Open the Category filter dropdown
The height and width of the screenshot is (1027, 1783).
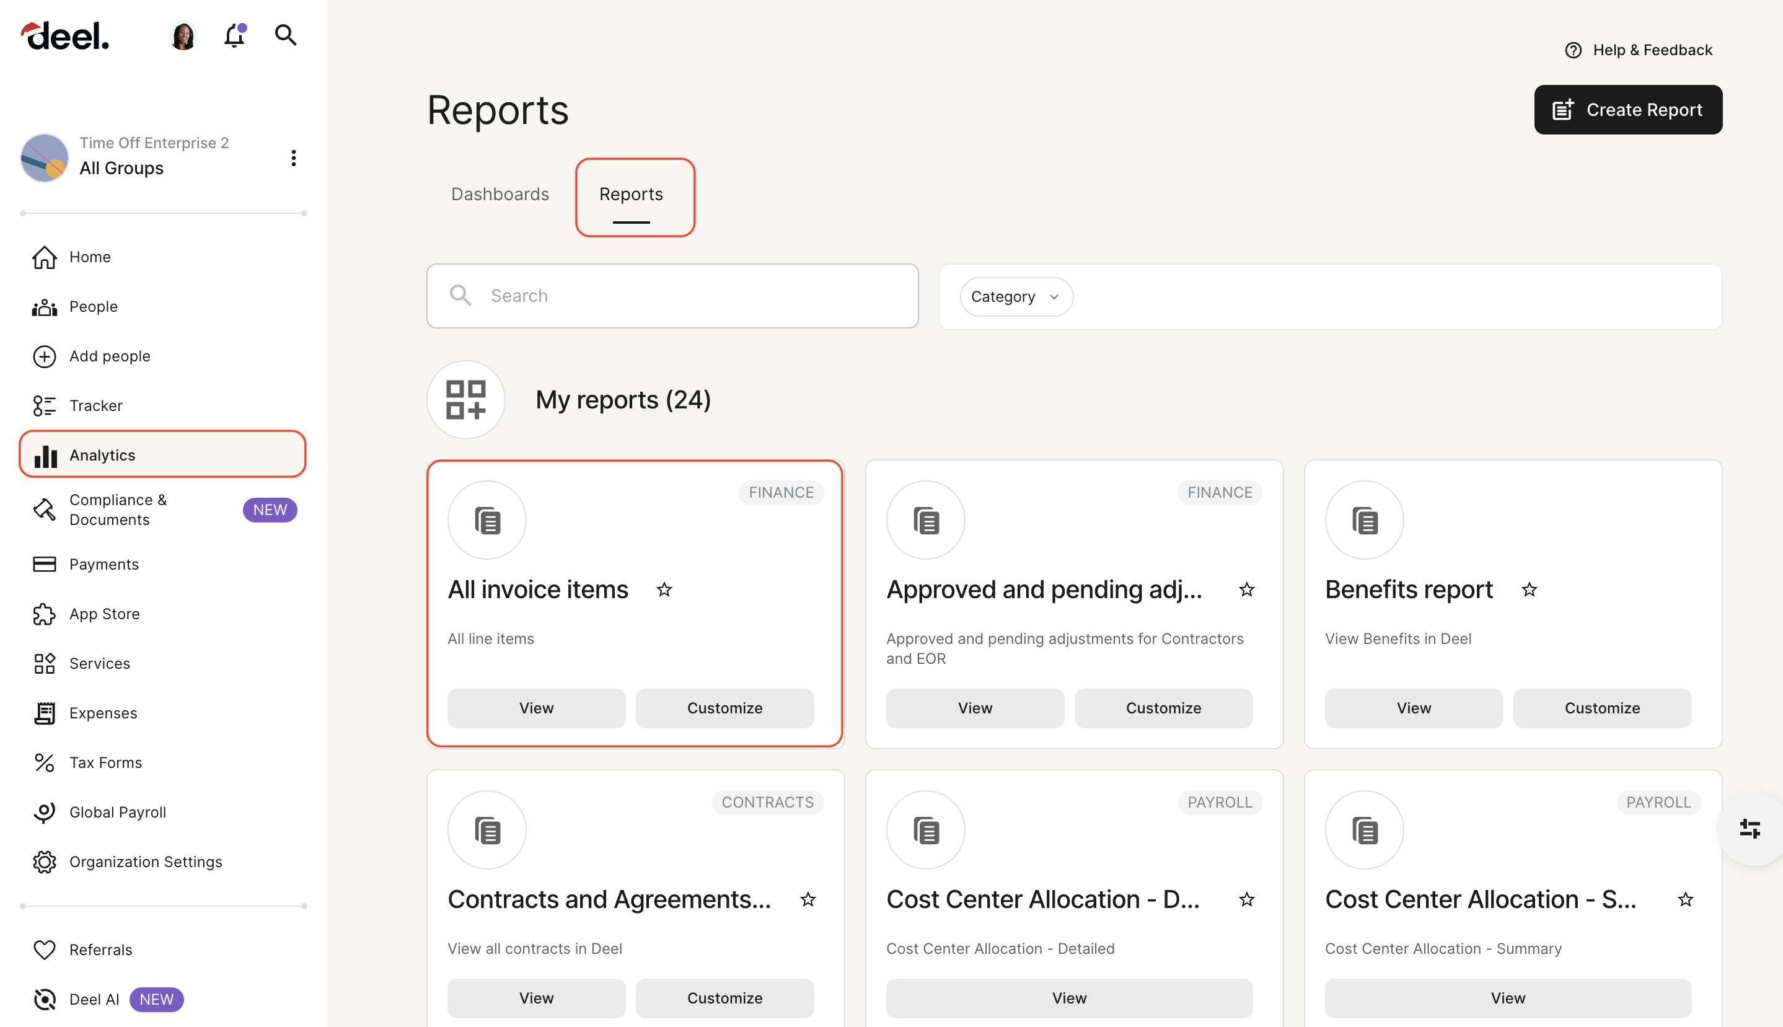[1016, 296]
